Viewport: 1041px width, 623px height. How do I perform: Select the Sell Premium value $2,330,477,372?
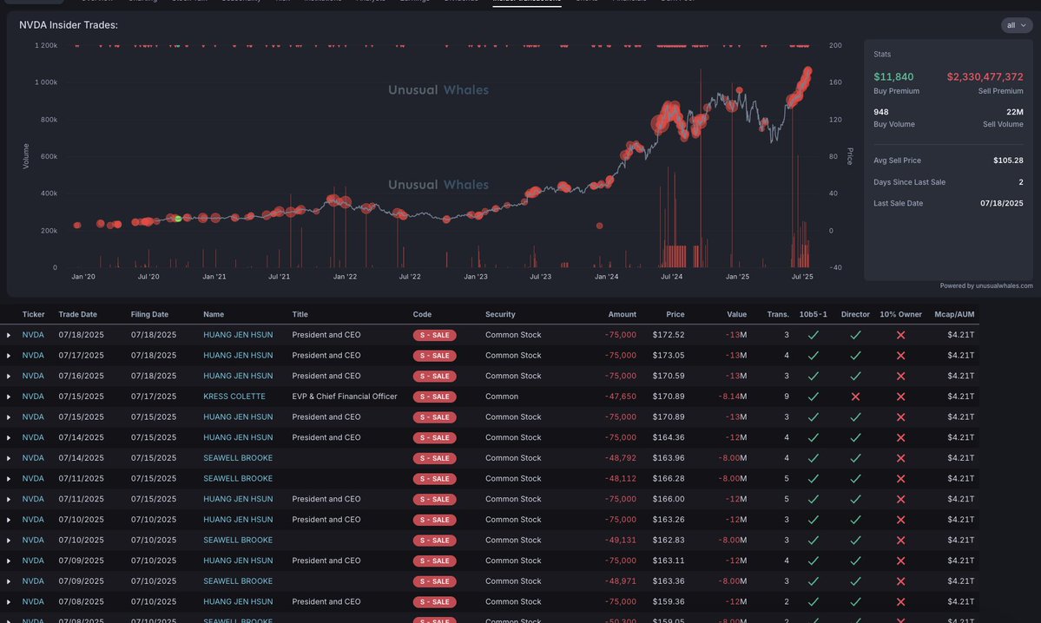point(985,77)
